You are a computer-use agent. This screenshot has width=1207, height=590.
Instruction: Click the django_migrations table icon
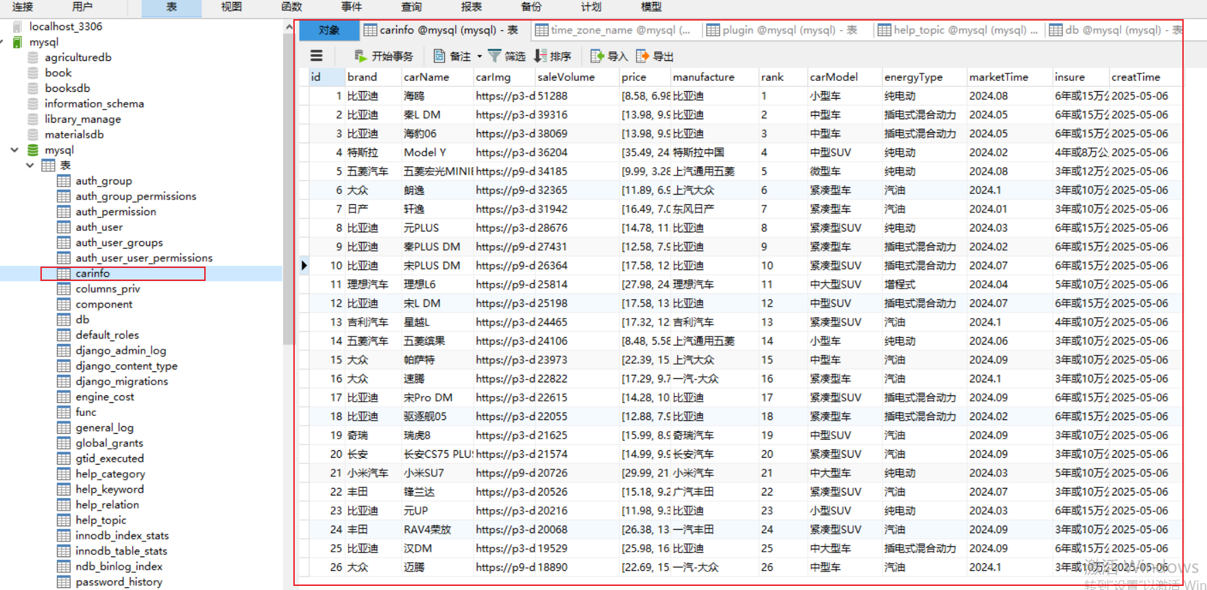tap(64, 381)
